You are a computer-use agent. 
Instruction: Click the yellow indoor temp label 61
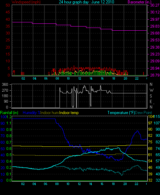point(150,155)
